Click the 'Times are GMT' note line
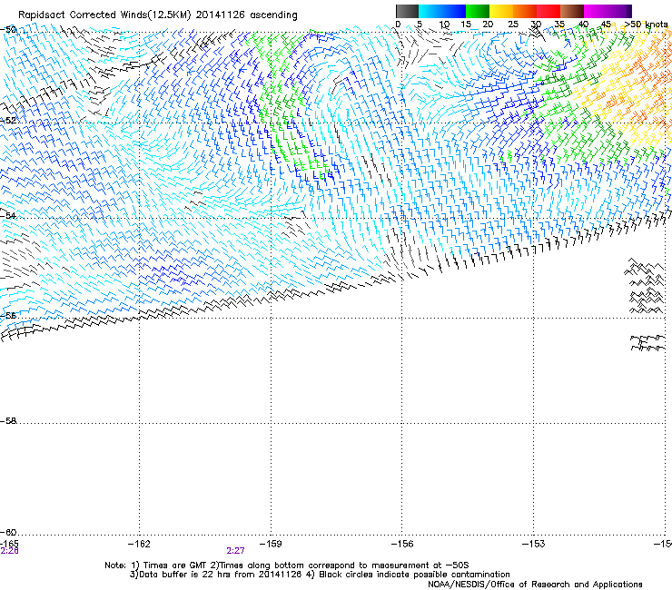The image size is (672, 590). tap(287, 565)
